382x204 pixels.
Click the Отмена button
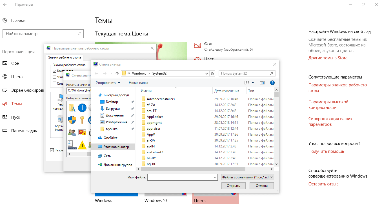262,186
